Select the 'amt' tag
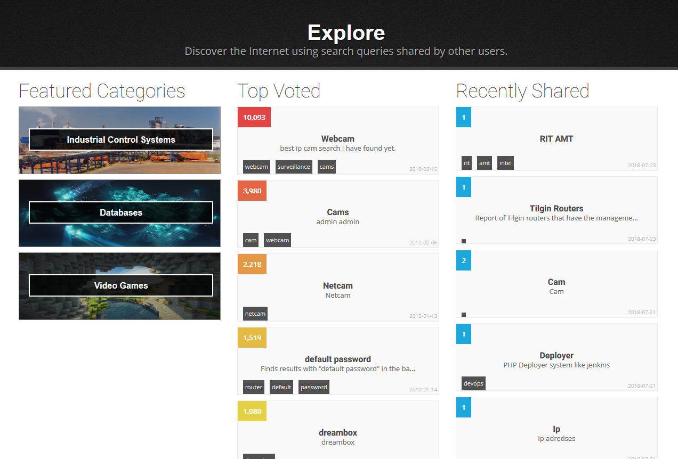Screen dimensions: 678x459 485,163
